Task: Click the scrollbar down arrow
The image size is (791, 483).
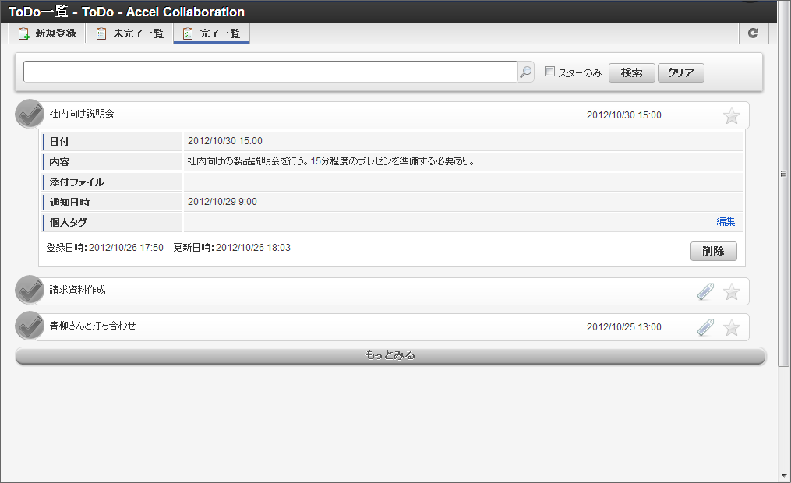Action: tap(783, 475)
